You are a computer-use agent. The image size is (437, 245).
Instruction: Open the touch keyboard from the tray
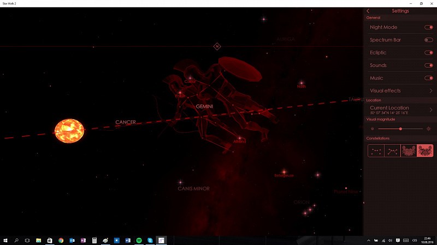click(x=406, y=241)
